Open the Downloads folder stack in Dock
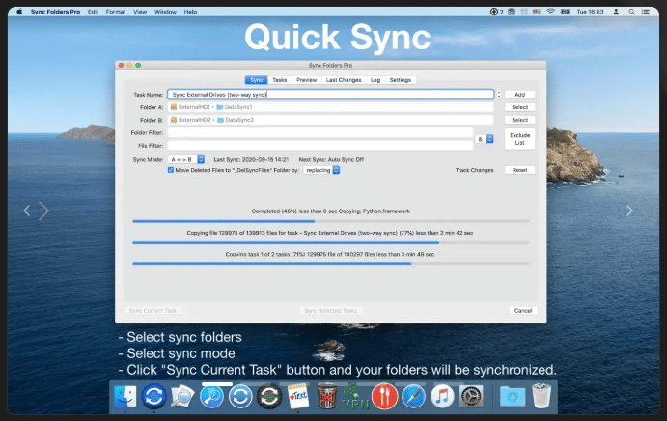667x421 pixels. point(513,397)
